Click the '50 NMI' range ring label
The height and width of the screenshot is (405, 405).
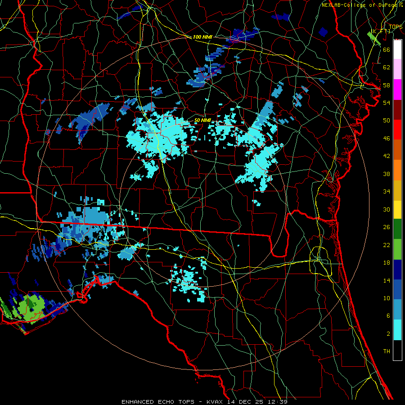[x=202, y=120]
